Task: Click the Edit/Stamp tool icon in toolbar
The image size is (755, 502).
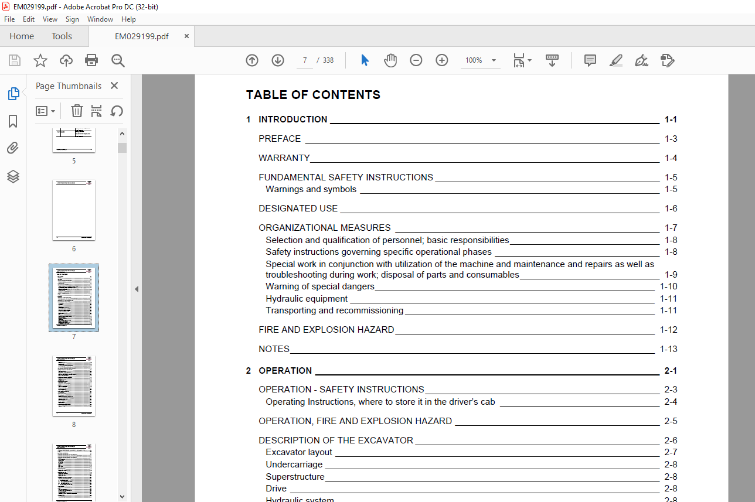Action: (x=667, y=60)
